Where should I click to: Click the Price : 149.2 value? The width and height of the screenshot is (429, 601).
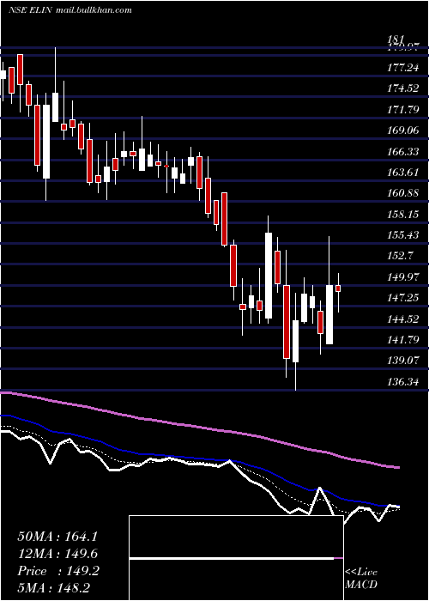click(x=58, y=571)
